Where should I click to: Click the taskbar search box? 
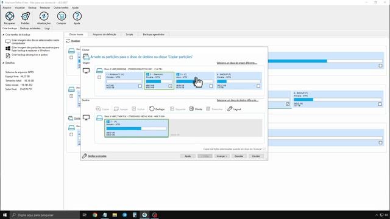pyautogui.click(x=45, y=215)
